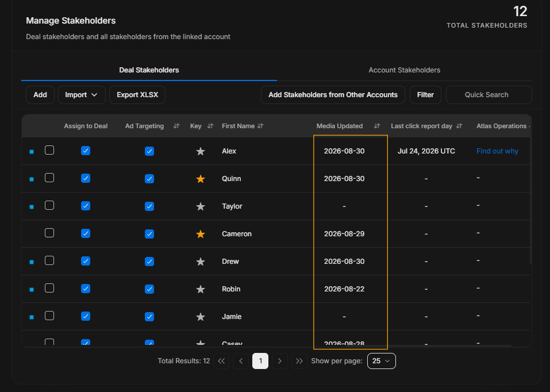Uncheck Assign to Deal for Drew
Viewport: 550px width, 392px height.
tap(86, 261)
